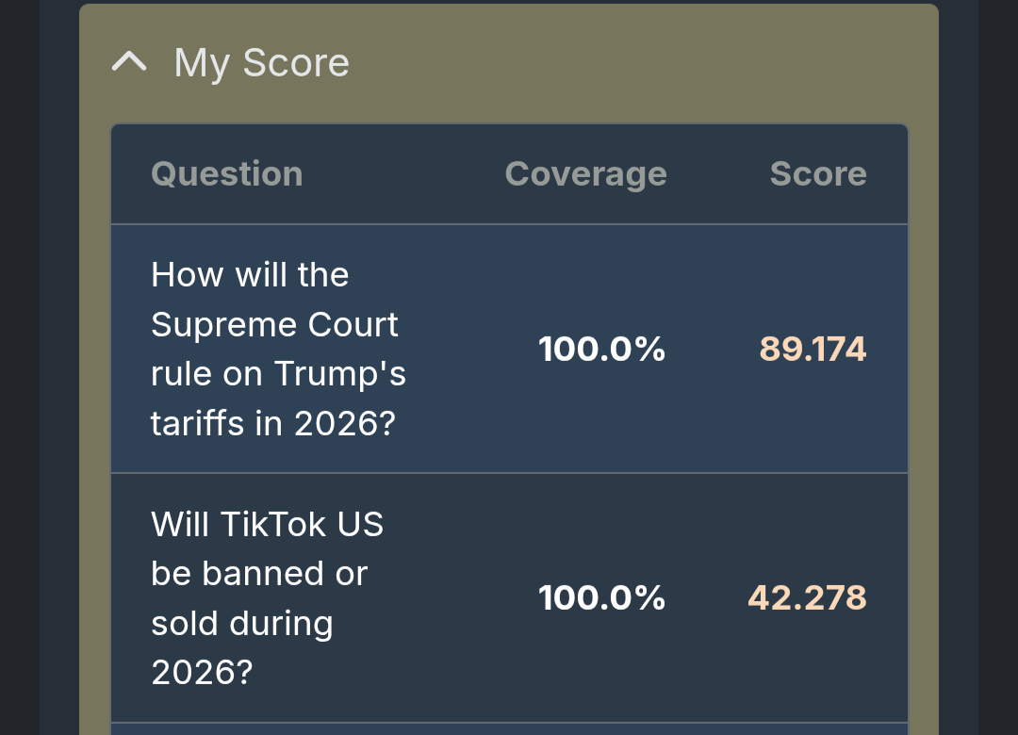
Task: Click the 100.0% coverage for tariffs question
Action: [601, 350]
